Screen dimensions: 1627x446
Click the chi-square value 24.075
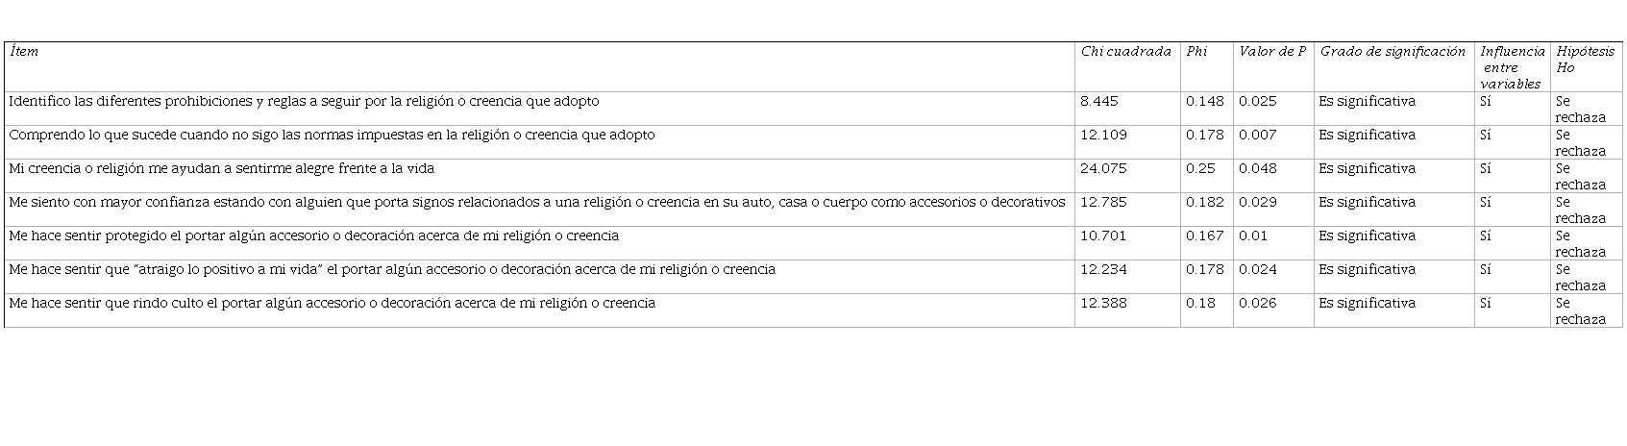pyautogui.click(x=1103, y=168)
